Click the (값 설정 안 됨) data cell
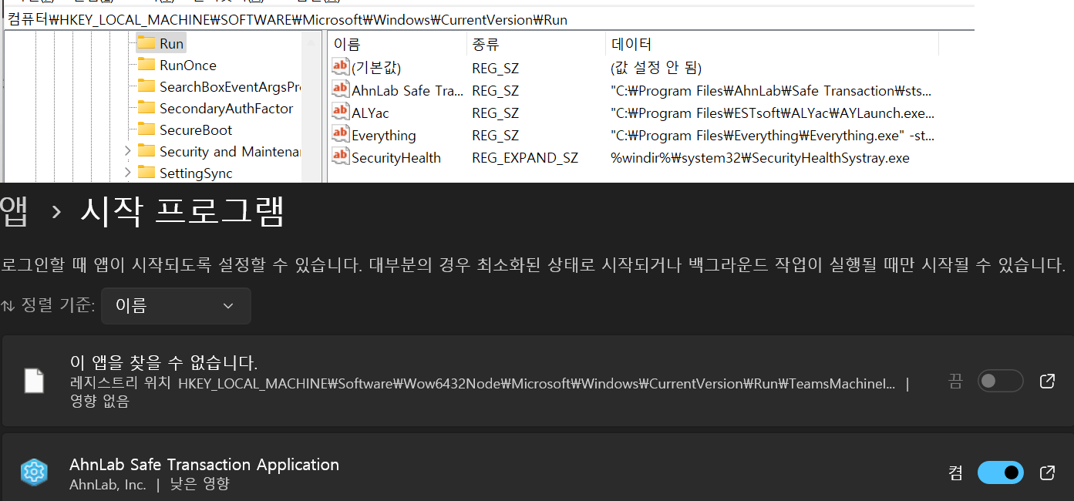The height and width of the screenshot is (501, 1074). pyautogui.click(x=656, y=68)
